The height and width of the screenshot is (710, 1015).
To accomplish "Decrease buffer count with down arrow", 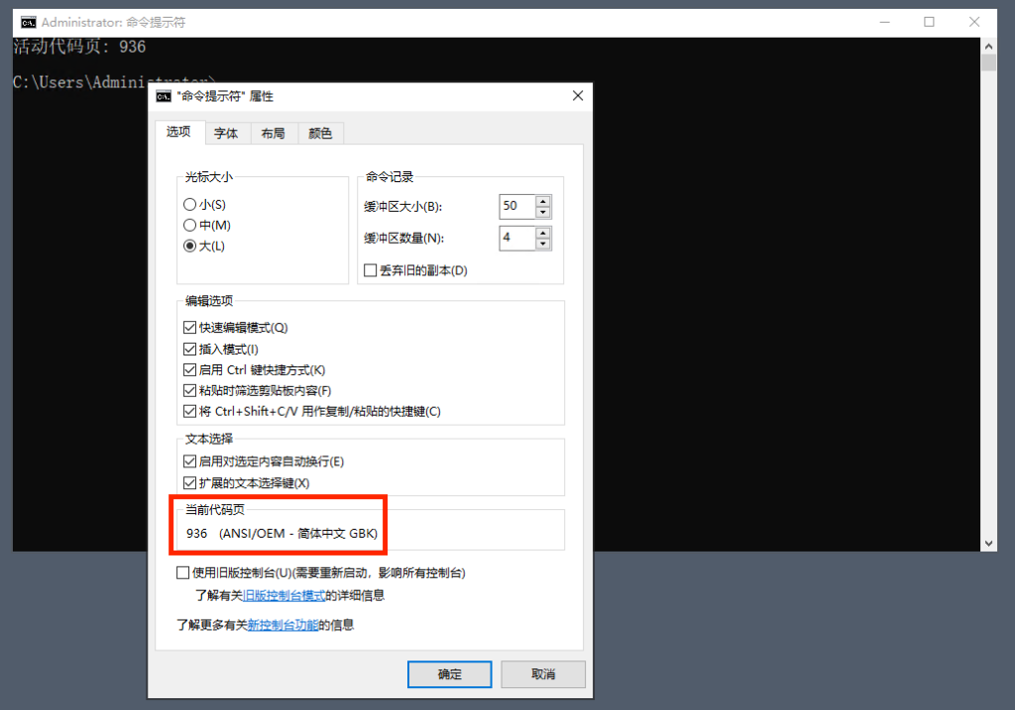I will [542, 244].
